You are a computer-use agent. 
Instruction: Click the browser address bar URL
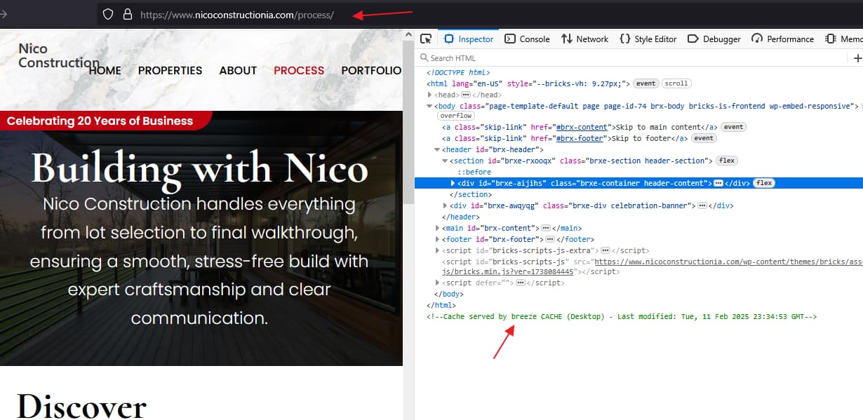(x=237, y=14)
